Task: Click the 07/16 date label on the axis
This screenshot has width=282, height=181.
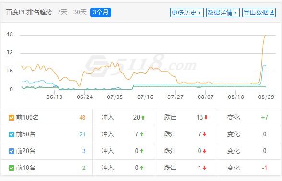Action: point(145,97)
